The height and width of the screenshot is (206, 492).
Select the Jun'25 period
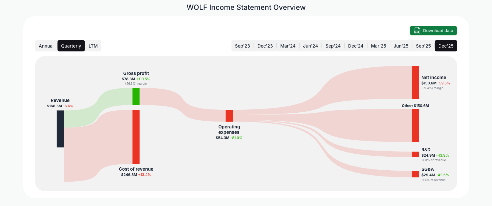[401, 46]
